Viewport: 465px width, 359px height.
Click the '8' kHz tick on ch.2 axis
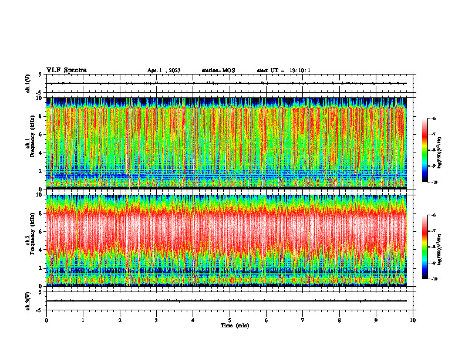(41, 214)
